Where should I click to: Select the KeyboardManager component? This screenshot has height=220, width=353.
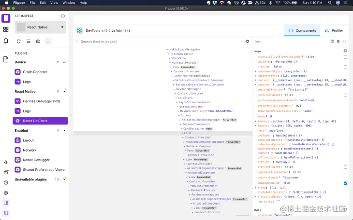189,89
